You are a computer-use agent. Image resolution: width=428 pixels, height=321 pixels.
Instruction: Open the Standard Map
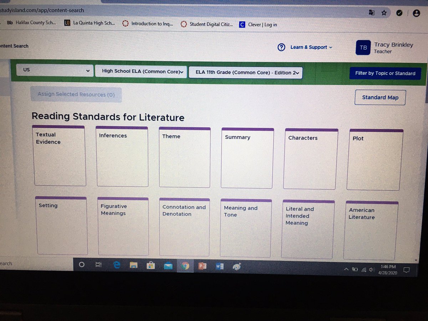380,97
